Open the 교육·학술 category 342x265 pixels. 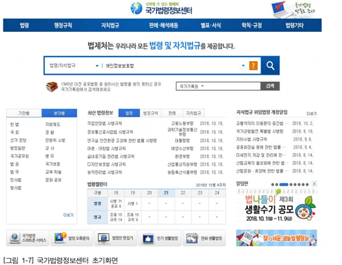pyautogui.click(x=54, y=172)
